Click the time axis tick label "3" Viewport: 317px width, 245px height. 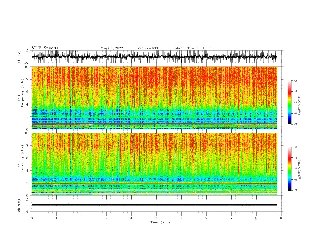106,218
